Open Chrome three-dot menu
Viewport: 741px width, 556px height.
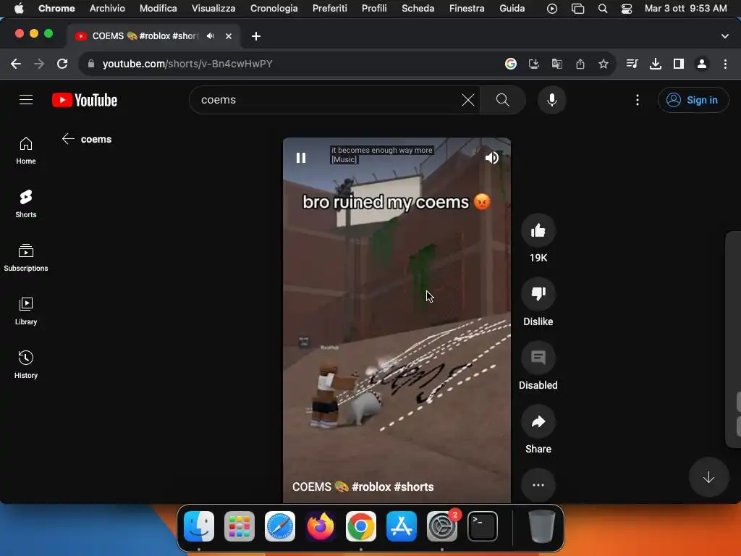coord(725,64)
